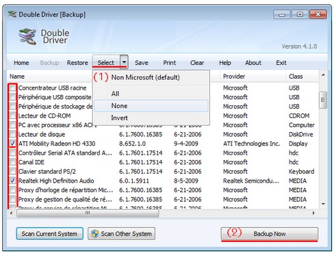Click the vertical scrollbar up arrow

[323, 75]
